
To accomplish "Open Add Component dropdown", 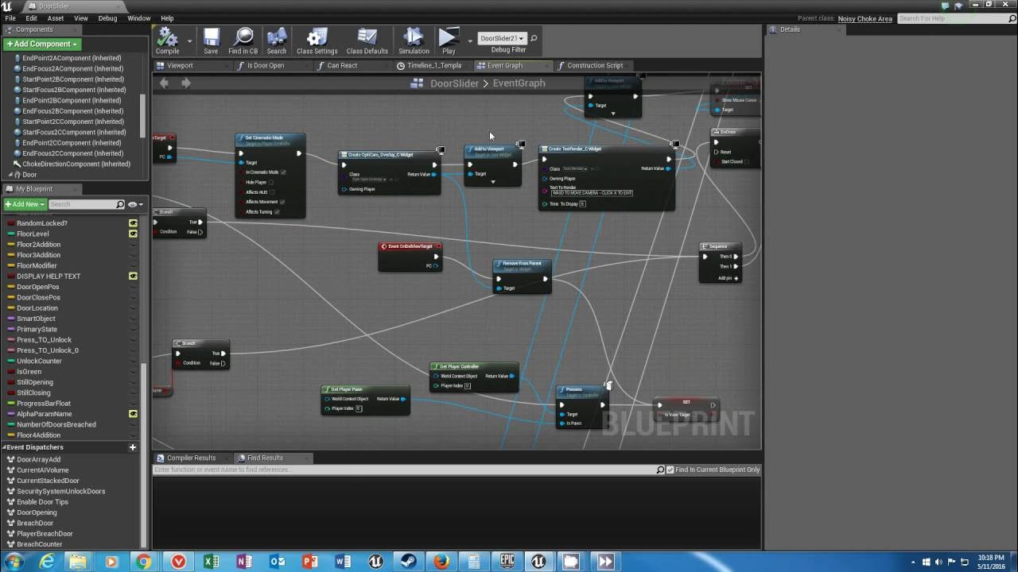I will tap(42, 44).
